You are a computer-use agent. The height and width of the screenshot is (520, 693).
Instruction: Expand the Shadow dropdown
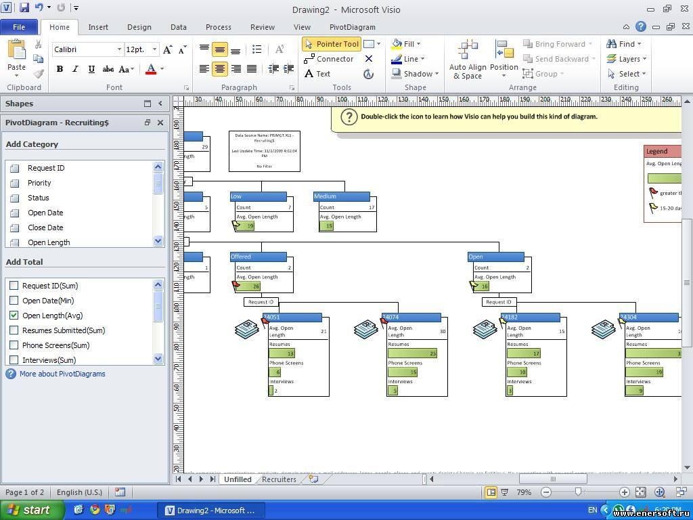click(437, 74)
